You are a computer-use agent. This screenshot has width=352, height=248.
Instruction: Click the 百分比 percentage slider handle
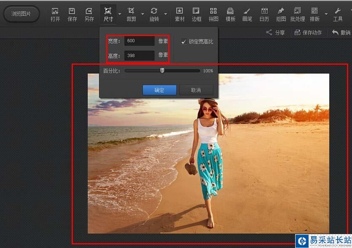[162, 71]
